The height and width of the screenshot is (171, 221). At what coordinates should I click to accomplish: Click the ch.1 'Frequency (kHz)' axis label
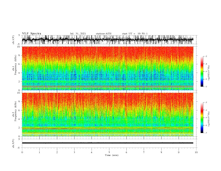coord(16,65)
